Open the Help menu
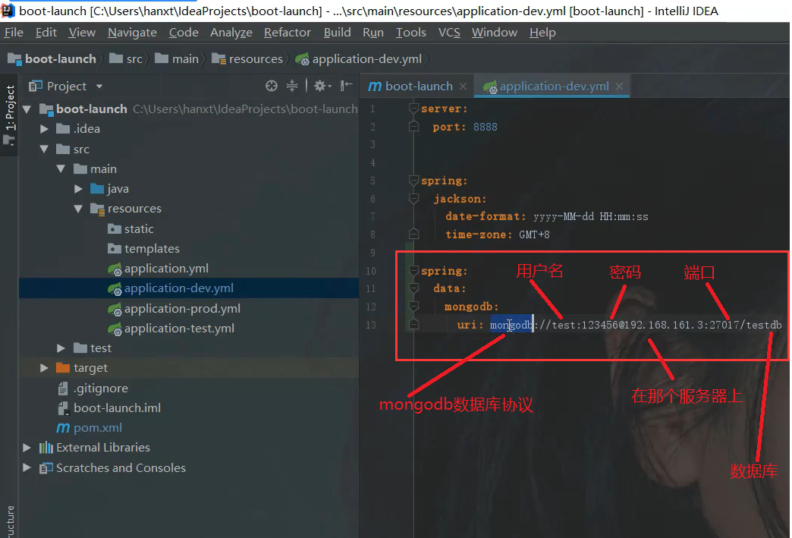 (x=542, y=33)
